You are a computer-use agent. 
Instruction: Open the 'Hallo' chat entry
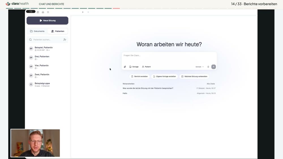(x=125, y=93)
